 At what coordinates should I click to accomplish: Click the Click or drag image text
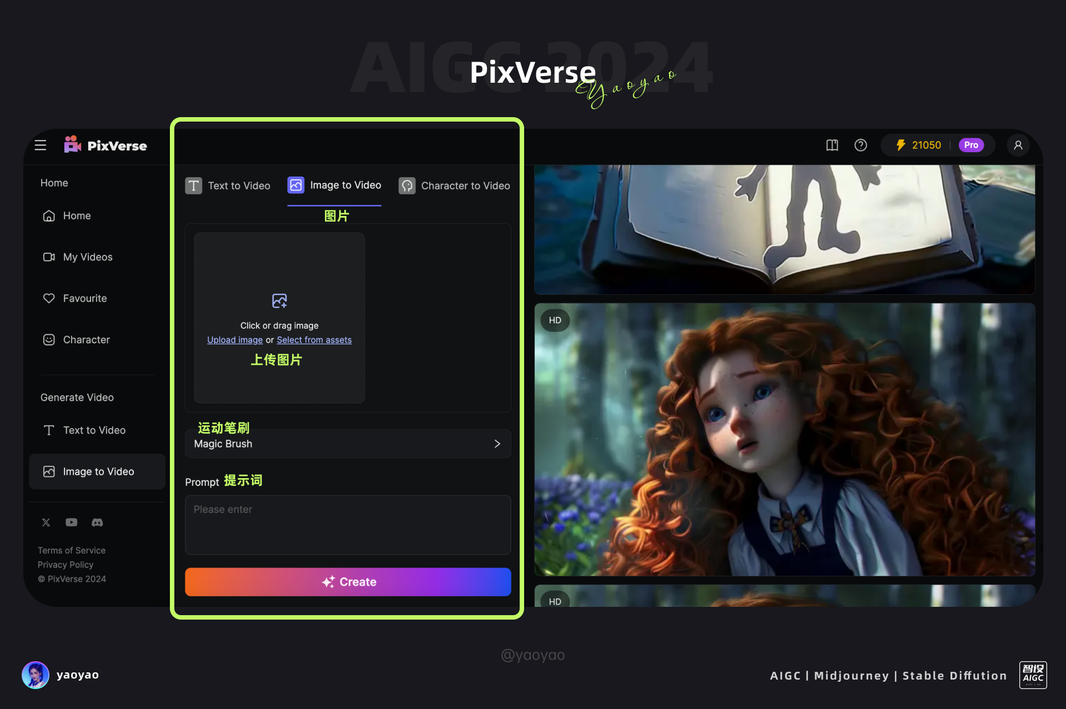pos(279,325)
